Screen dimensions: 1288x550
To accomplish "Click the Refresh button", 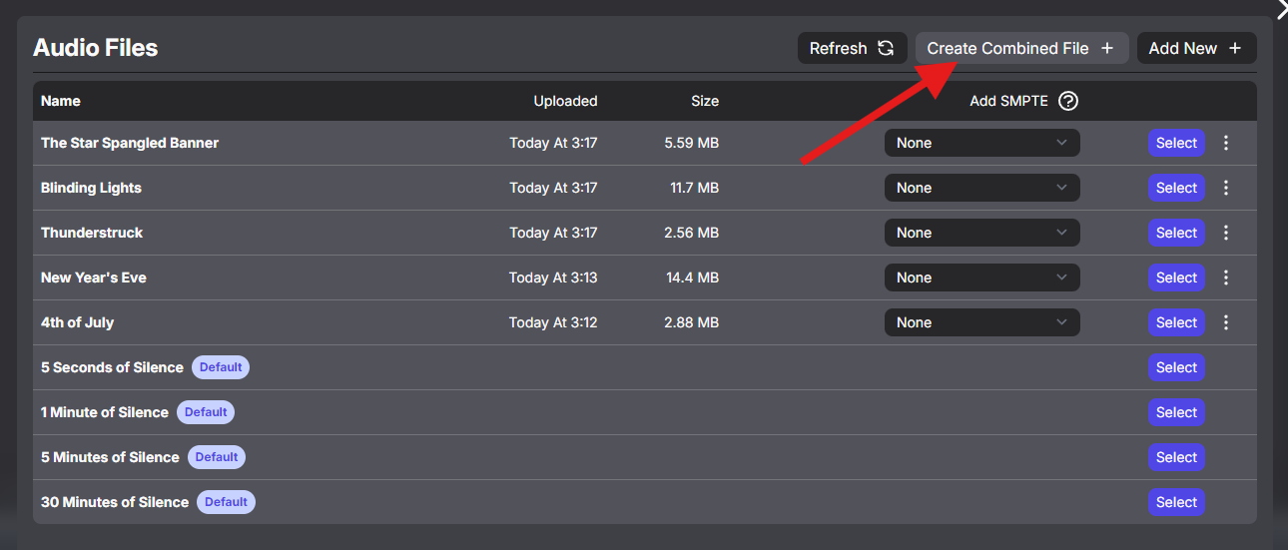I will pos(852,48).
